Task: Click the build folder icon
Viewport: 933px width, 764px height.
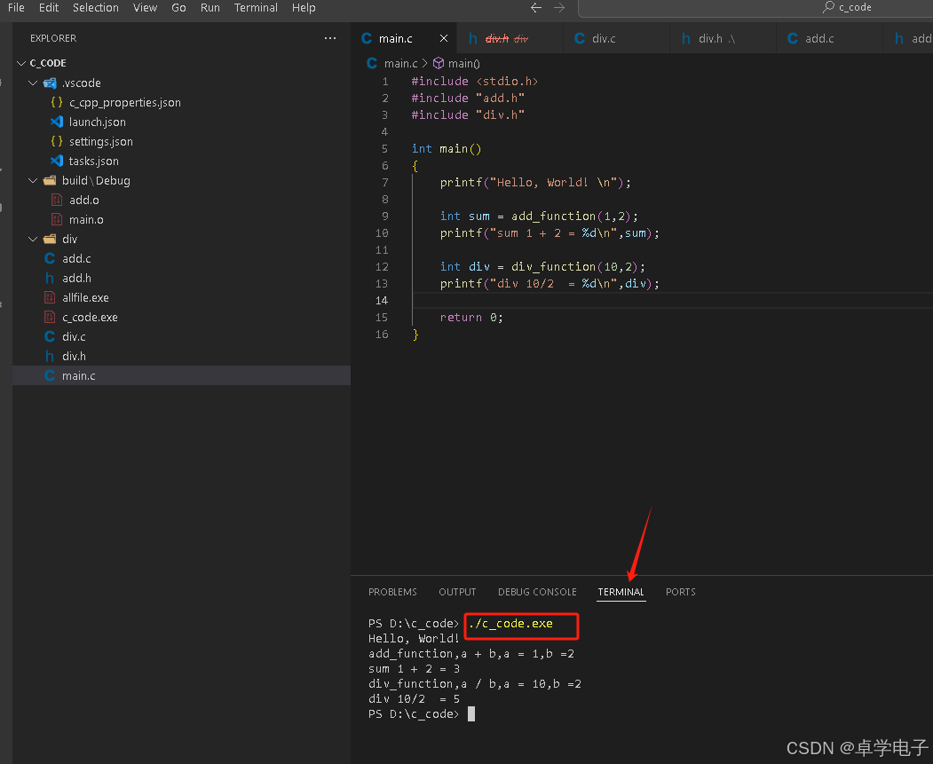Action: [x=50, y=180]
